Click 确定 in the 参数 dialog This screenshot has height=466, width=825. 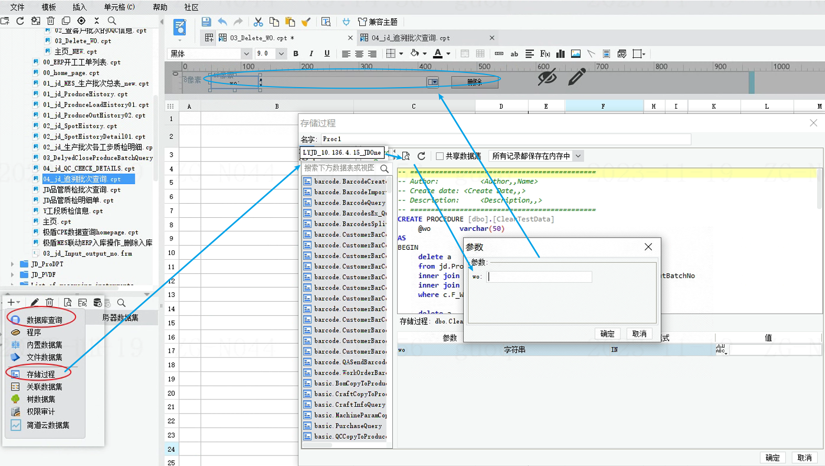pyautogui.click(x=607, y=334)
